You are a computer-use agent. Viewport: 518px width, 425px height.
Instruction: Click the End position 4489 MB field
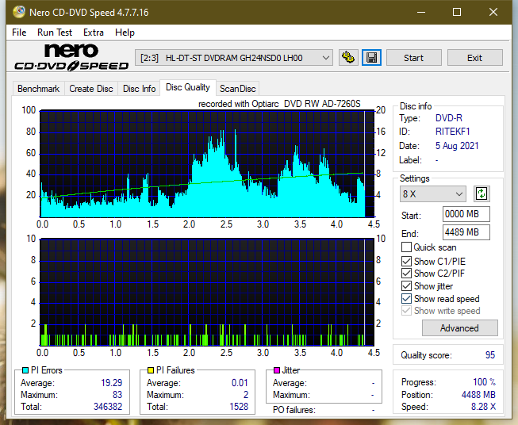[466, 232]
